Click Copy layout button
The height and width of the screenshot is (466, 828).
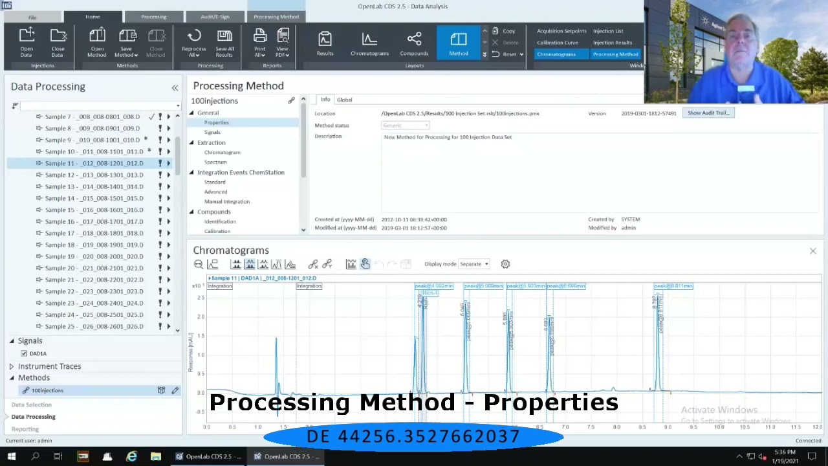tap(504, 31)
